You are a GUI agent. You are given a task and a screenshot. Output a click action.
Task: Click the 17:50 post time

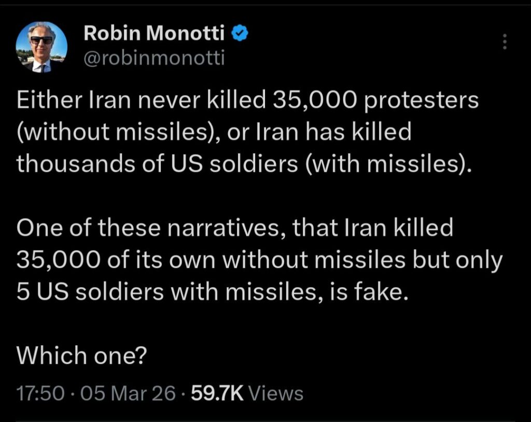coord(41,393)
